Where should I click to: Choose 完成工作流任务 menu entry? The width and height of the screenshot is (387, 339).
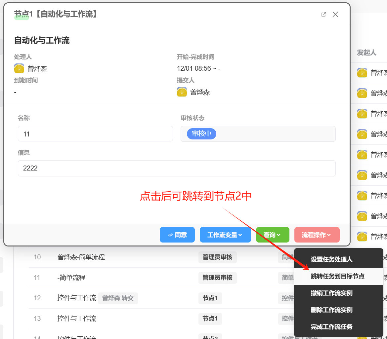pos(331,327)
